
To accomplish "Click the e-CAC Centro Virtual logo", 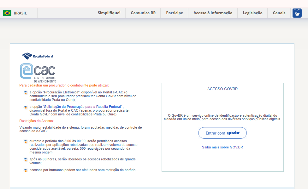I will click(38, 73).
